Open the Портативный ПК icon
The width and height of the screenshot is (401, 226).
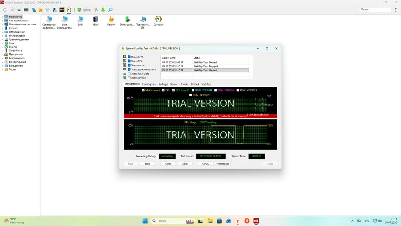(143, 22)
